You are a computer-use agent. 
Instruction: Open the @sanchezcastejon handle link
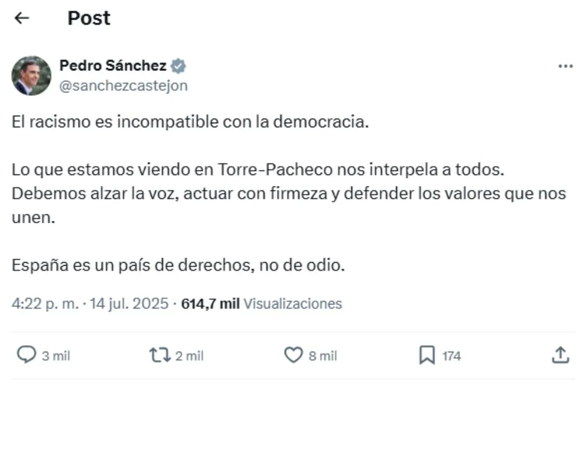123,85
